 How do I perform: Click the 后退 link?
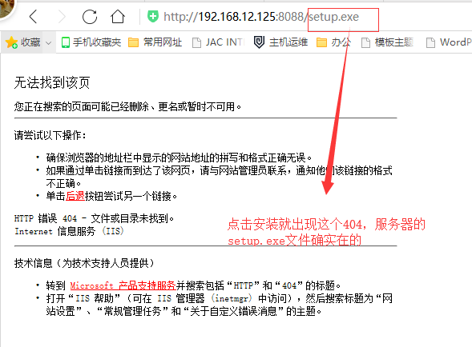pyautogui.click(x=75, y=196)
